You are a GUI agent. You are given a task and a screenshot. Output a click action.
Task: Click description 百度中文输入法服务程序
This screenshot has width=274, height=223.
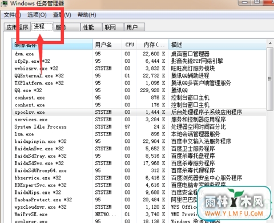(201, 141)
